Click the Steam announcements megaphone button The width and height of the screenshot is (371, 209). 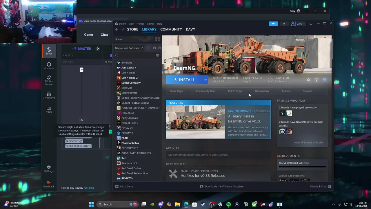click(273, 24)
